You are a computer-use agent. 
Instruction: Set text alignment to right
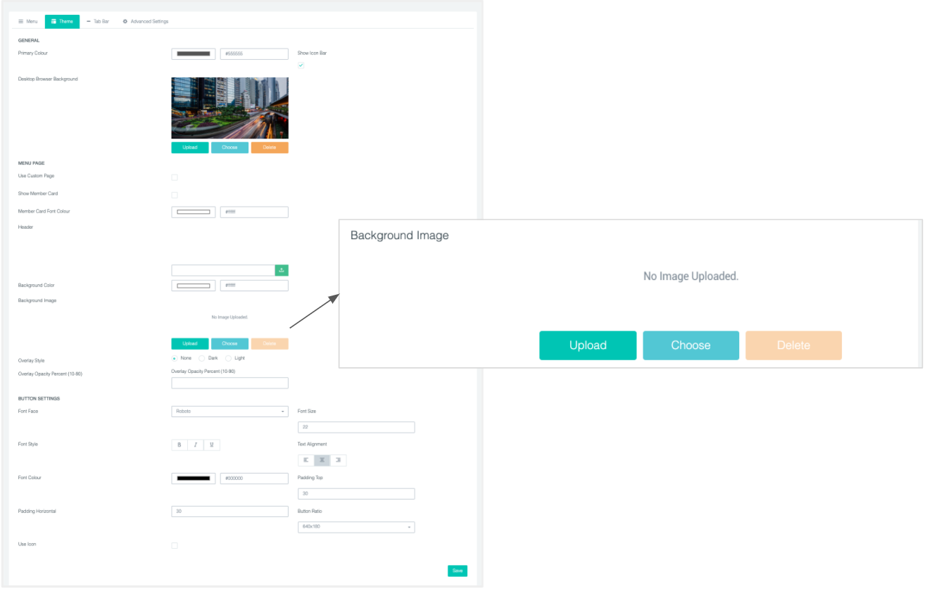339,460
